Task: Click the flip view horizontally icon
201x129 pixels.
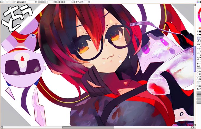Action: coord(73,2)
